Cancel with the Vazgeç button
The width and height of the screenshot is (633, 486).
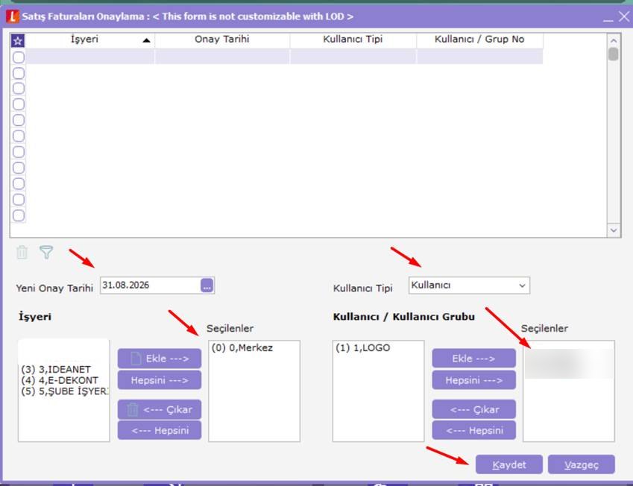582,464
